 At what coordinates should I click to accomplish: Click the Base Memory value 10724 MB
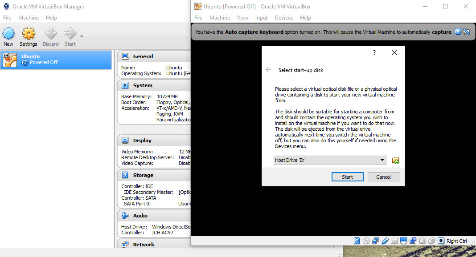(167, 96)
